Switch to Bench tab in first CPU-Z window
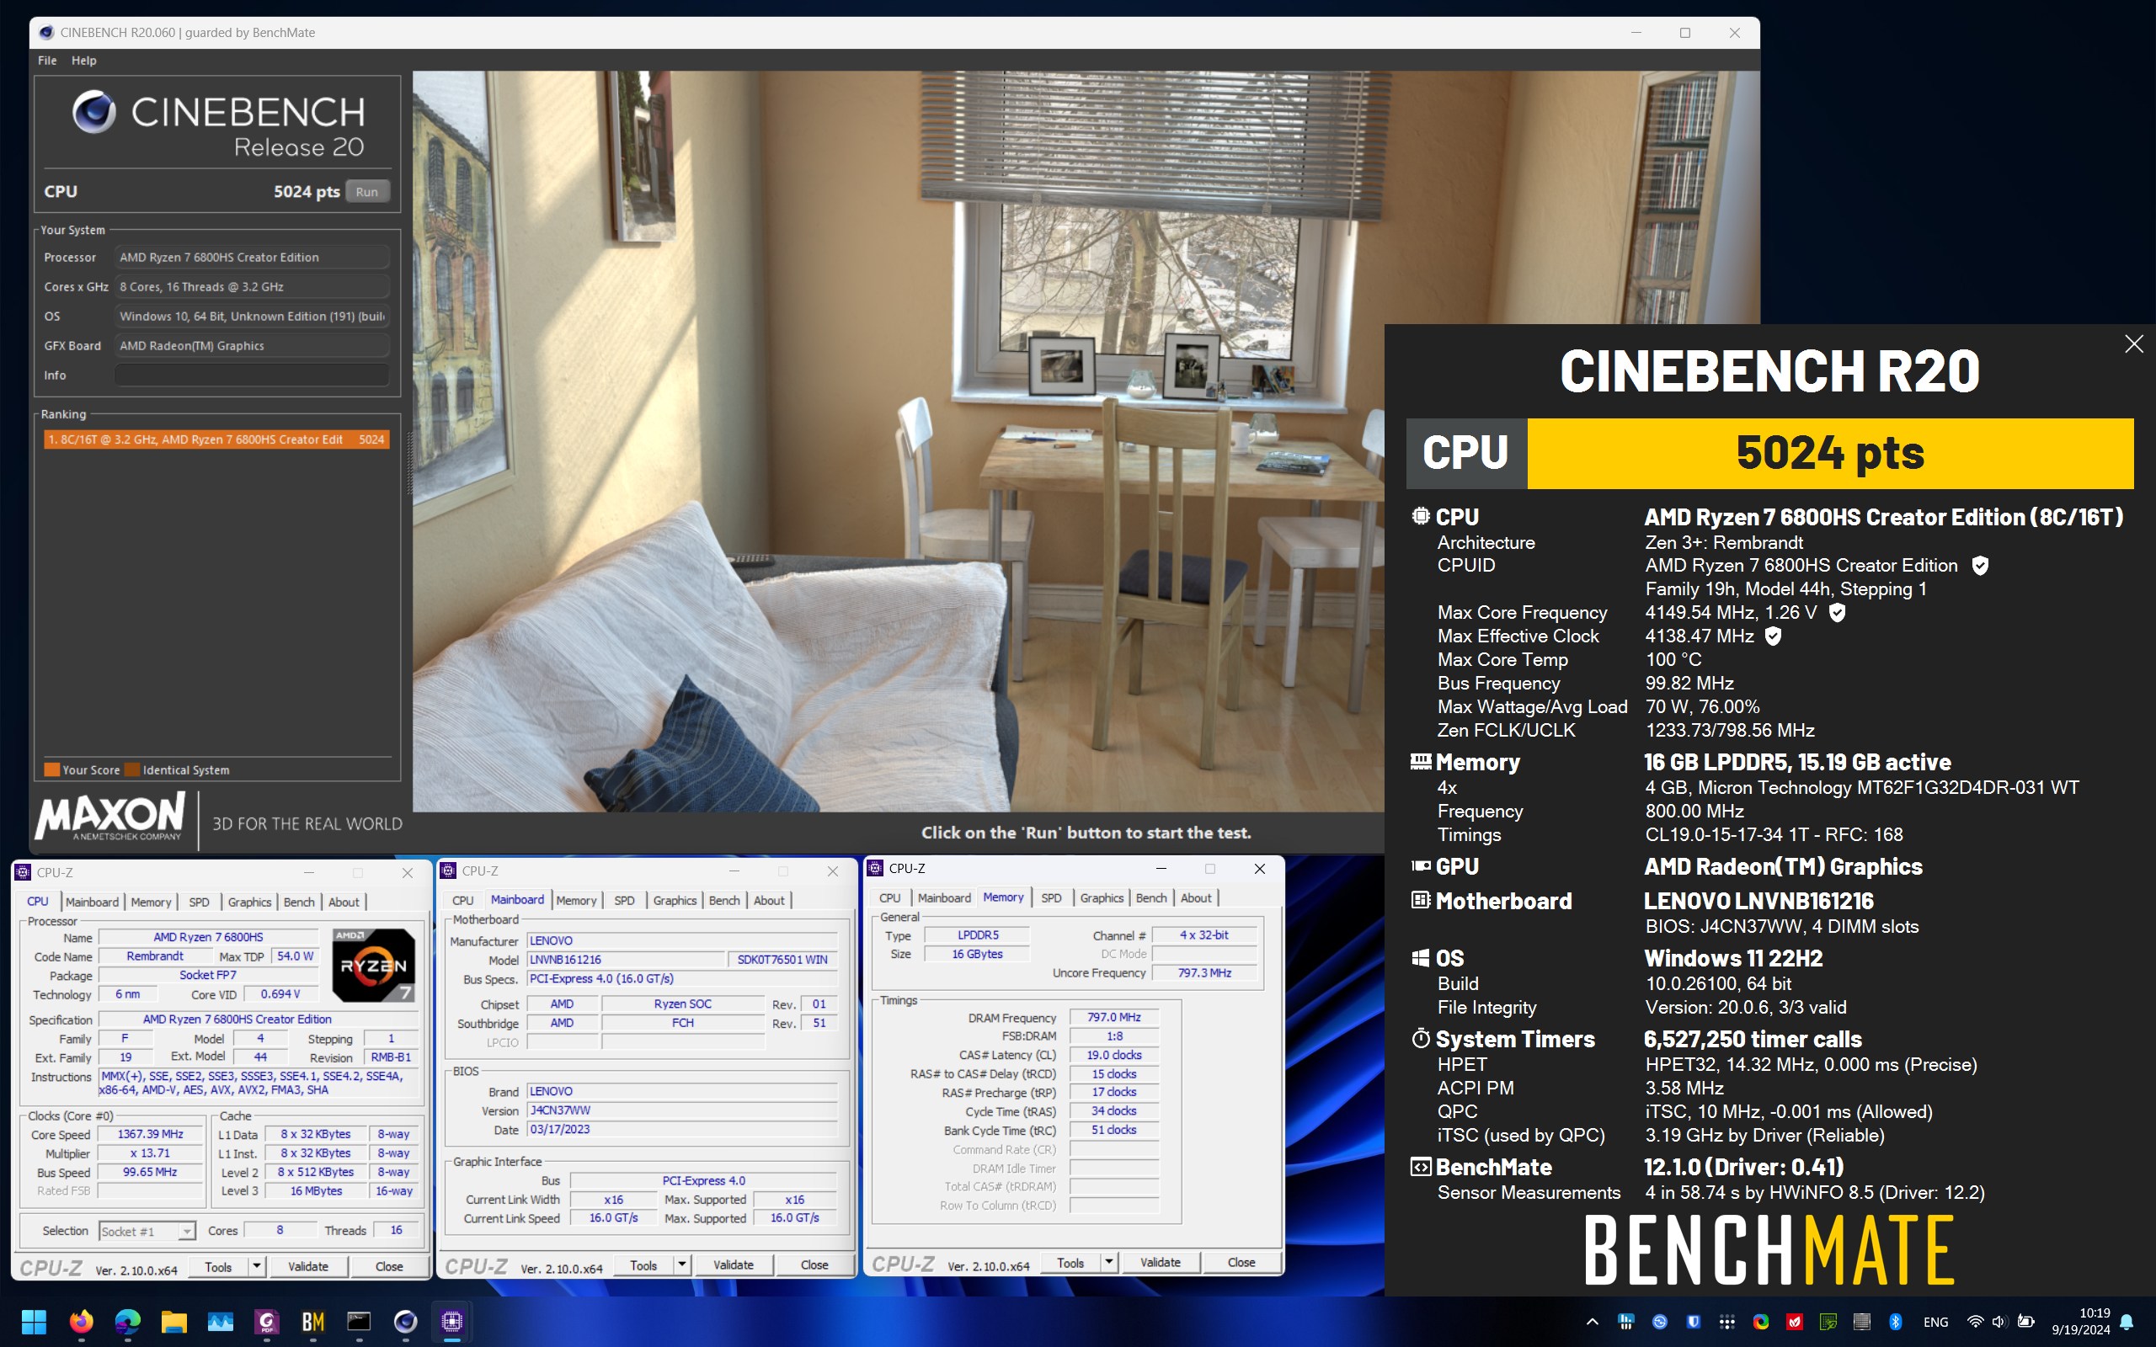 coord(299,902)
